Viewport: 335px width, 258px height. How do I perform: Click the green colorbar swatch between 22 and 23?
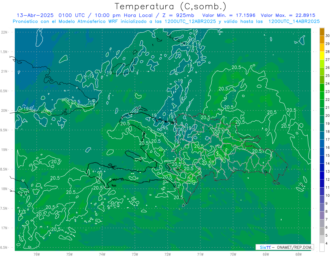pos(322,96)
